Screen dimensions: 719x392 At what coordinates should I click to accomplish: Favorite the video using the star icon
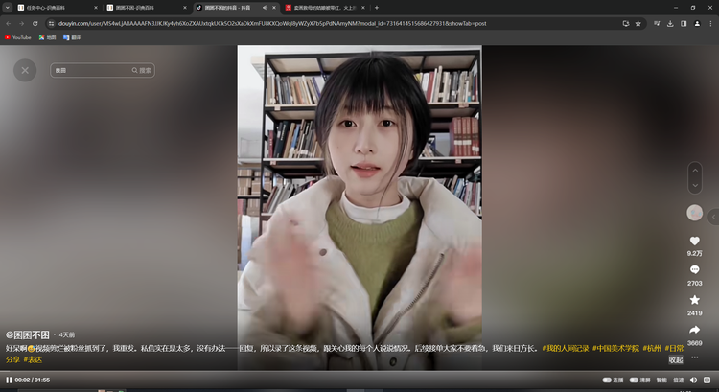(x=694, y=300)
